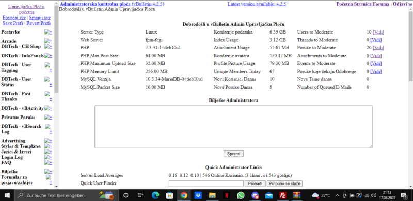Click Smanji sve link
This screenshot has width=413, height=201.
[x=40, y=18]
